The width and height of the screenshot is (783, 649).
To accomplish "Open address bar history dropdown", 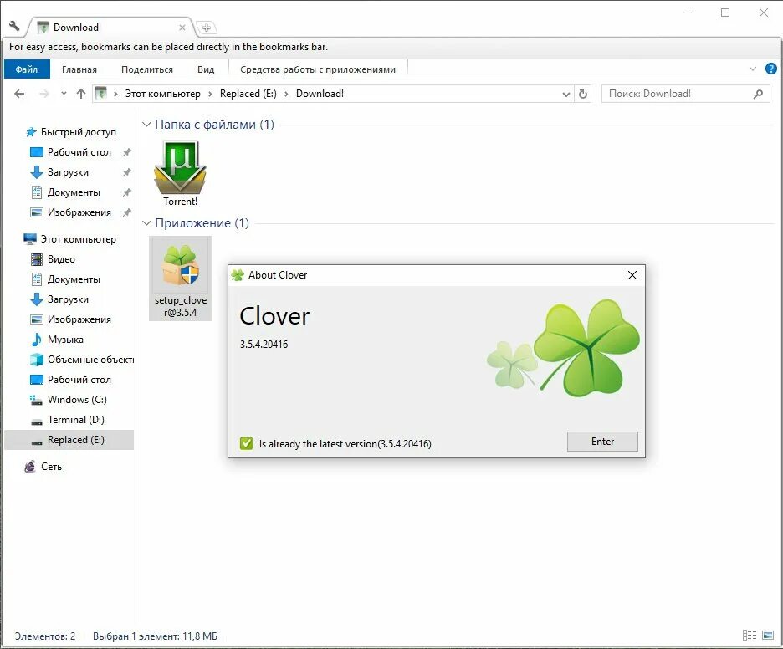I will 565,94.
